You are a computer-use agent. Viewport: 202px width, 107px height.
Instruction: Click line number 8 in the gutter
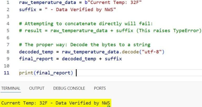point(7,52)
